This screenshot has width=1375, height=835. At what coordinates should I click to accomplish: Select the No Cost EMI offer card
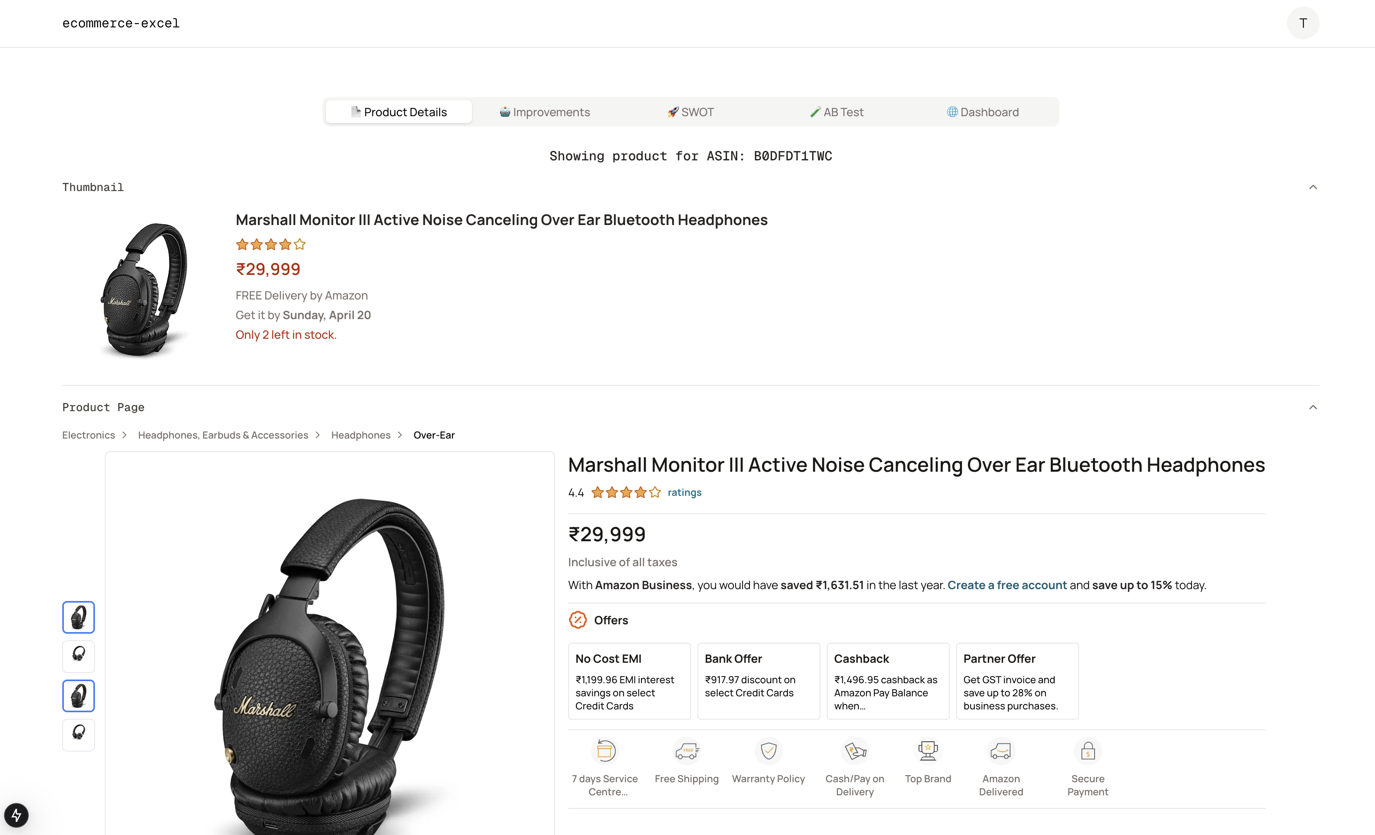(629, 681)
